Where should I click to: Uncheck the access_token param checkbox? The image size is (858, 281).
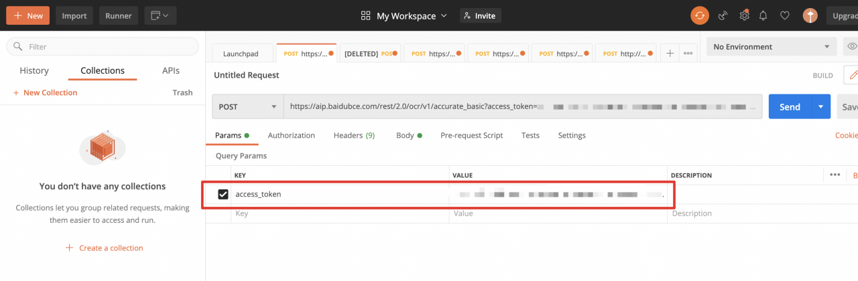pyautogui.click(x=223, y=195)
